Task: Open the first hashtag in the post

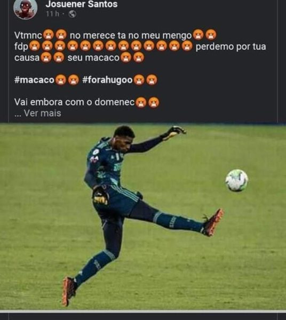Action: click(x=34, y=80)
